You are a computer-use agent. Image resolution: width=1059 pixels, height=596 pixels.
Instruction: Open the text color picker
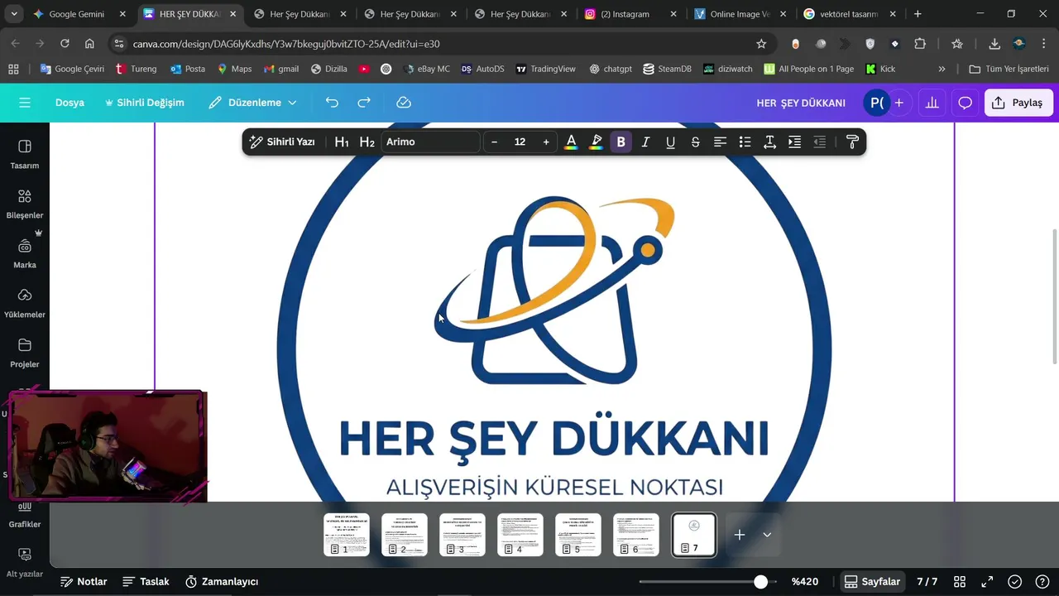(x=571, y=142)
